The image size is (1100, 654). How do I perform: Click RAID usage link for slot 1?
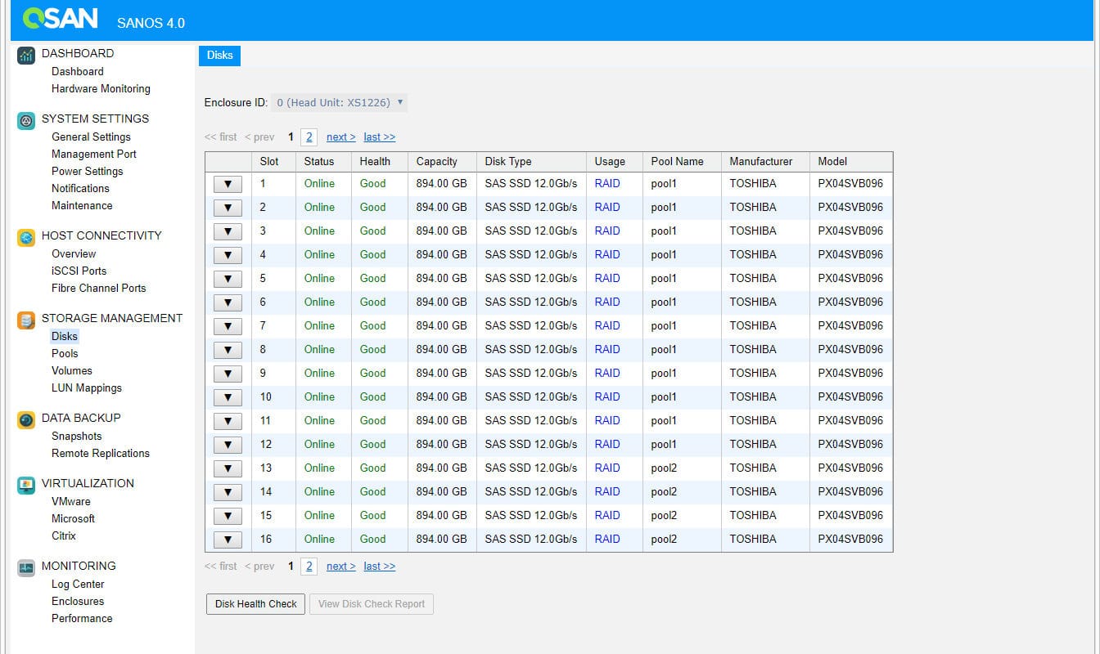pos(607,183)
